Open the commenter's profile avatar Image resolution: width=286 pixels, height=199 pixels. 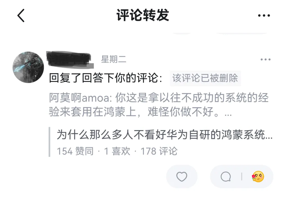tap(28, 67)
